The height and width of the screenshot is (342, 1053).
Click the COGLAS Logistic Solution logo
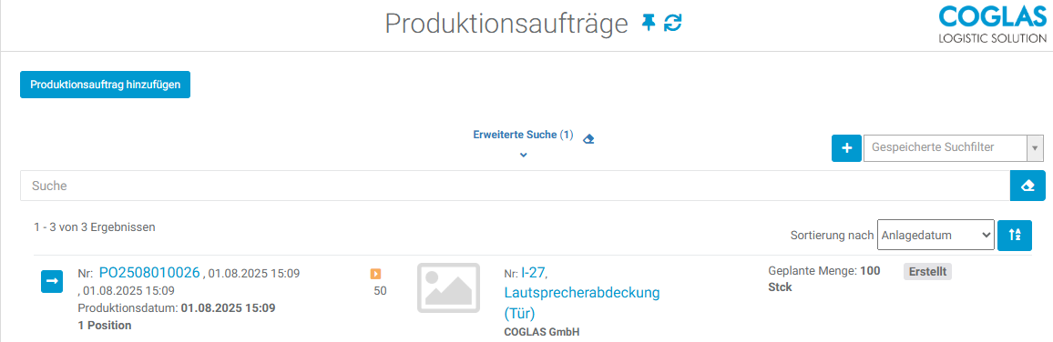click(993, 25)
